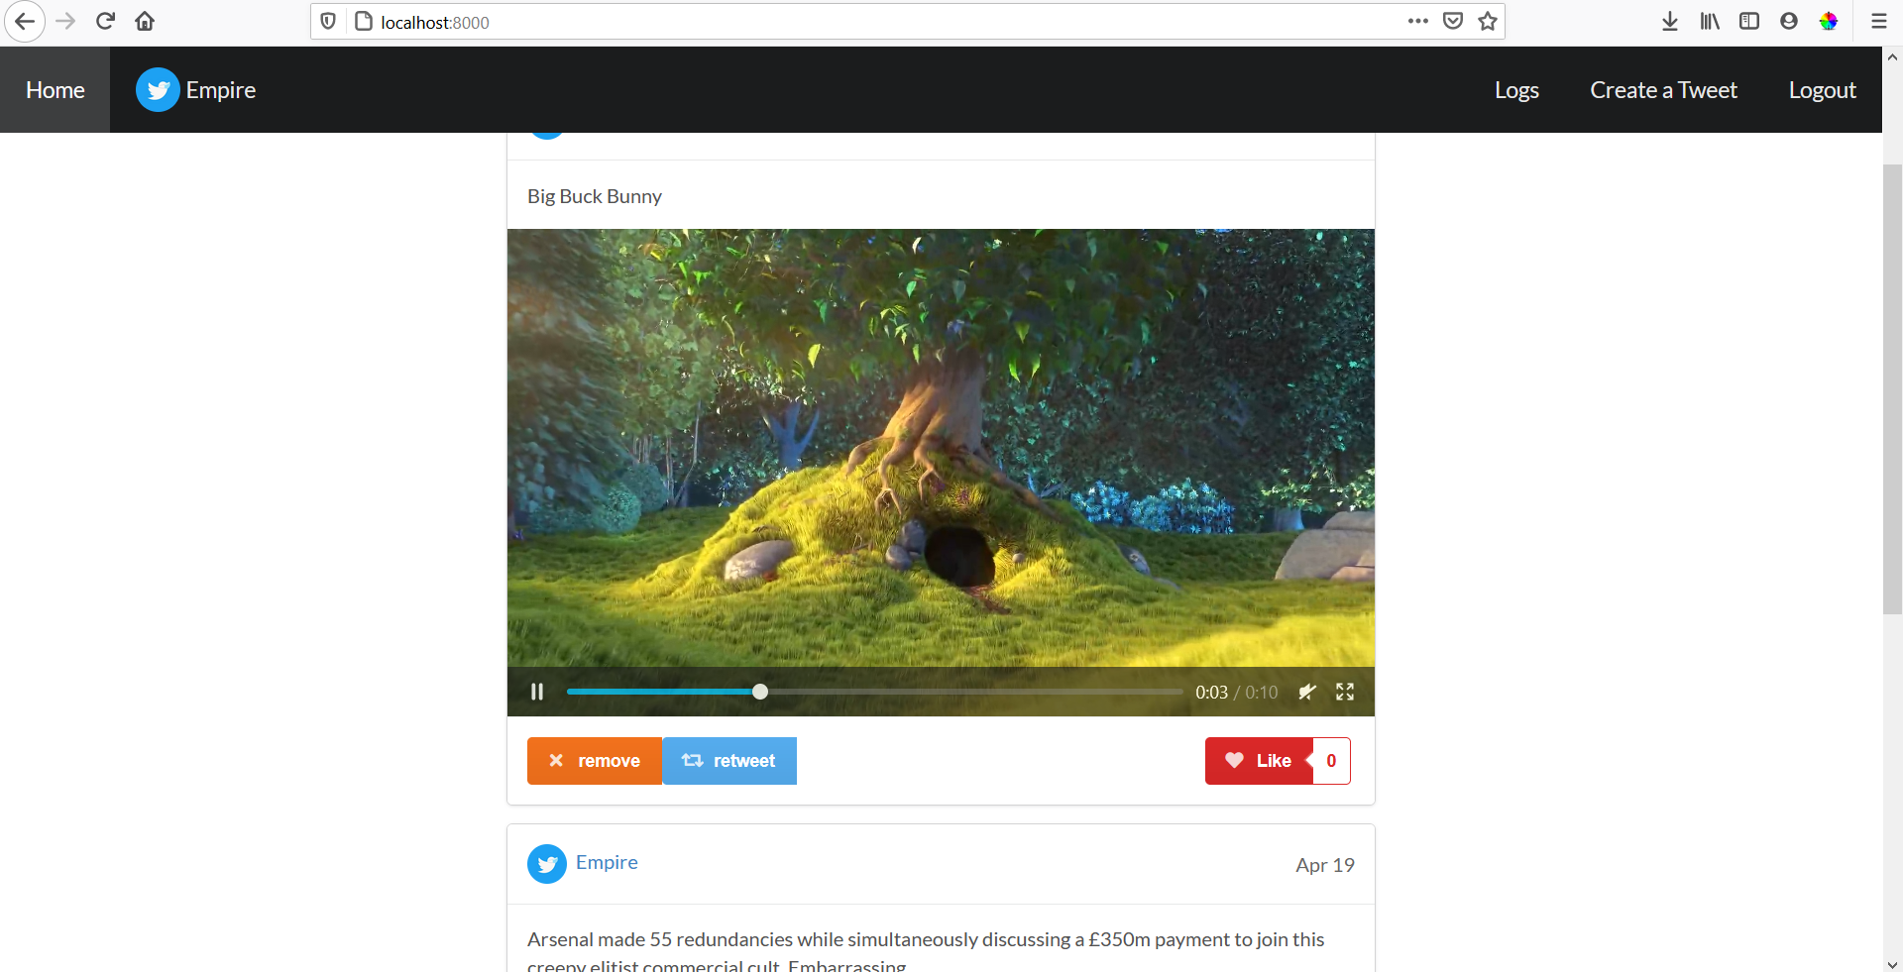Go back to the previous page

coord(25,21)
